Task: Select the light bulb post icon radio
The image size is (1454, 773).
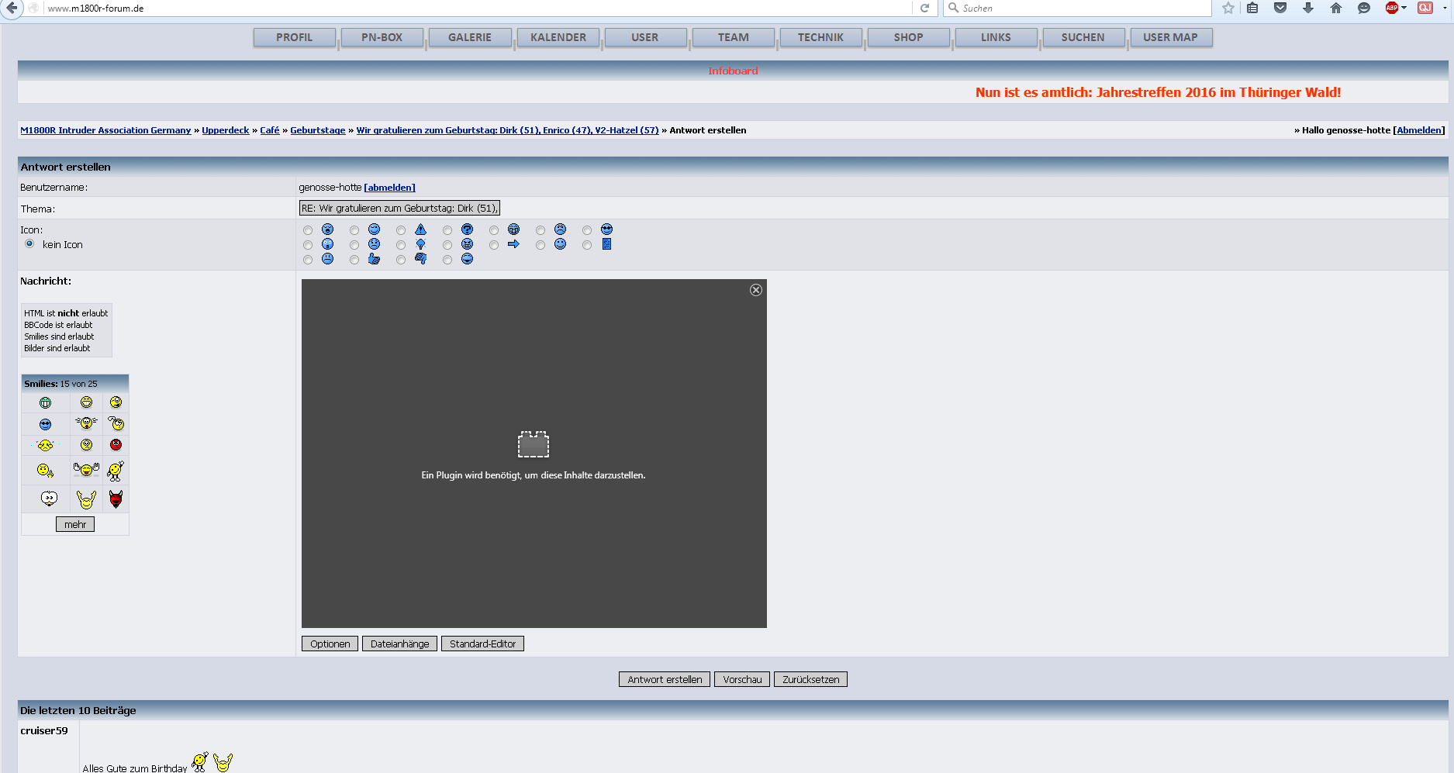Action: [401, 245]
